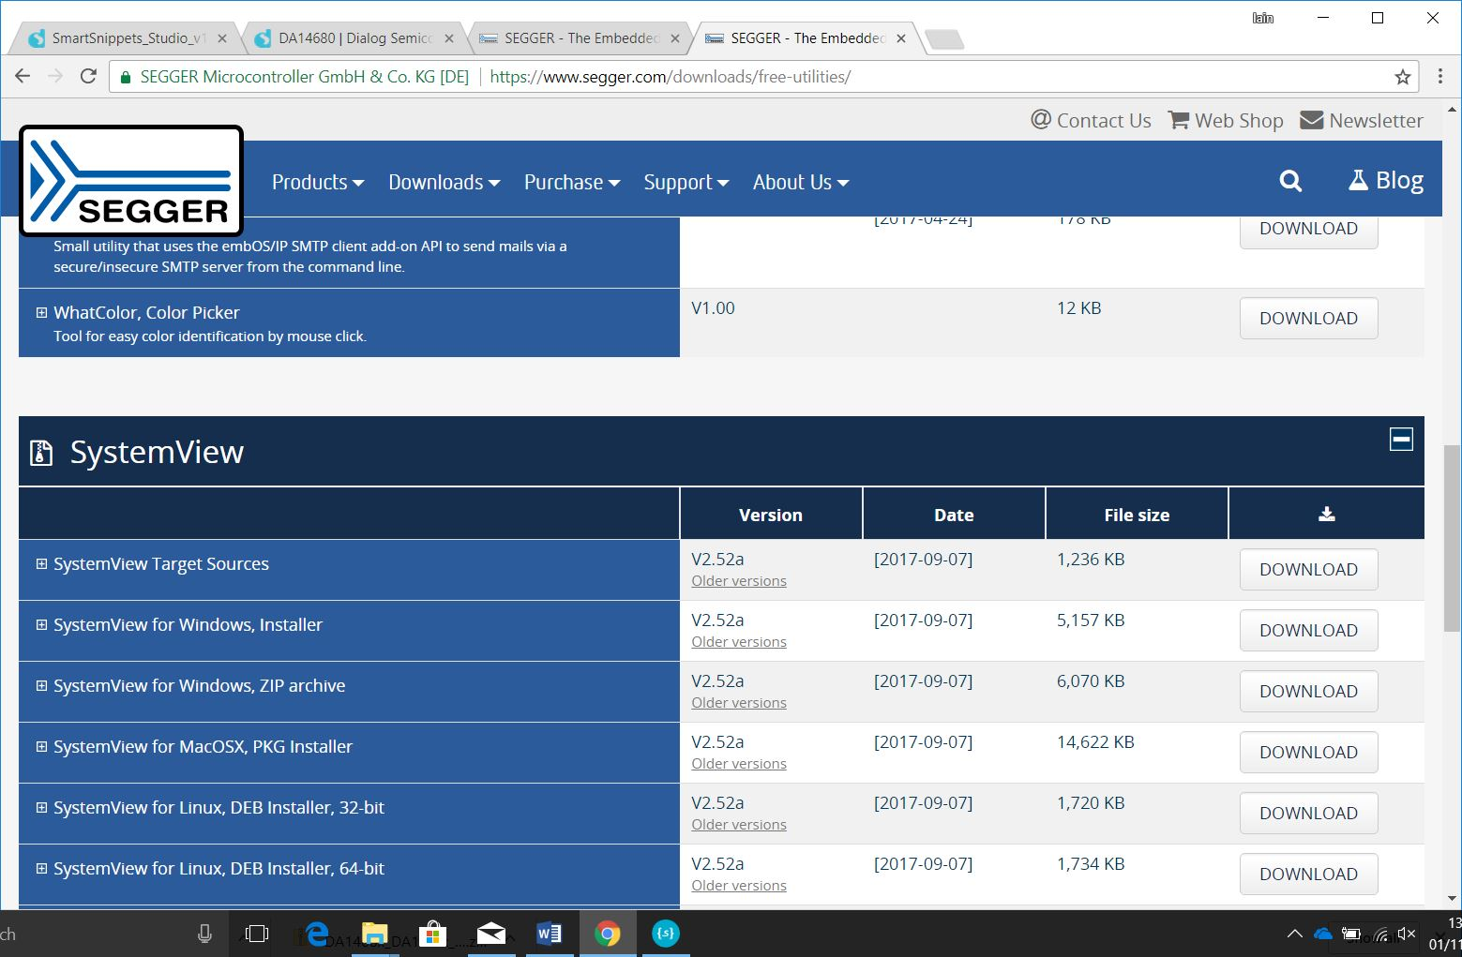Open a new browser tab
The height and width of the screenshot is (957, 1462).
point(943,39)
